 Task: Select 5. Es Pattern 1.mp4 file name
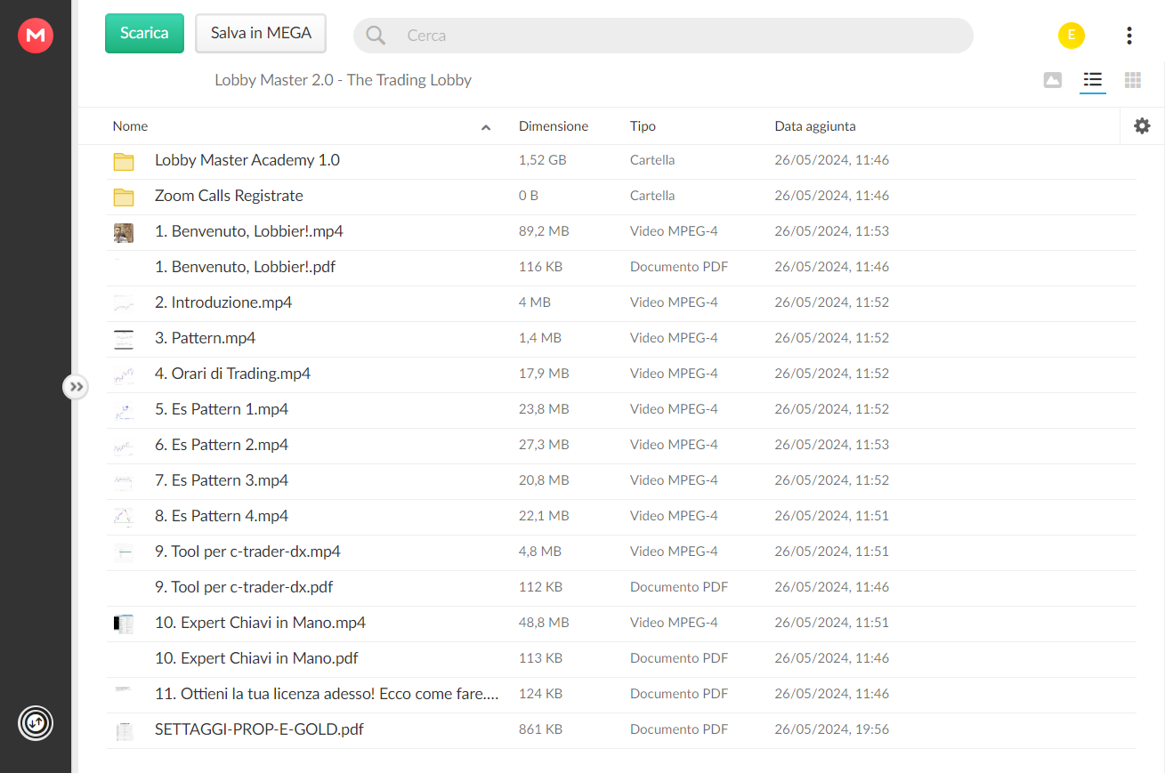pyautogui.click(x=222, y=409)
